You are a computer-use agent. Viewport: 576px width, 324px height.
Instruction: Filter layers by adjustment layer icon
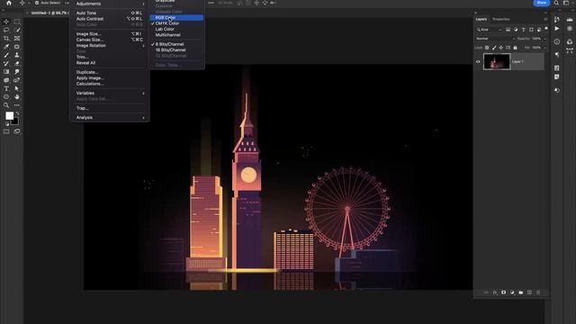click(516, 30)
